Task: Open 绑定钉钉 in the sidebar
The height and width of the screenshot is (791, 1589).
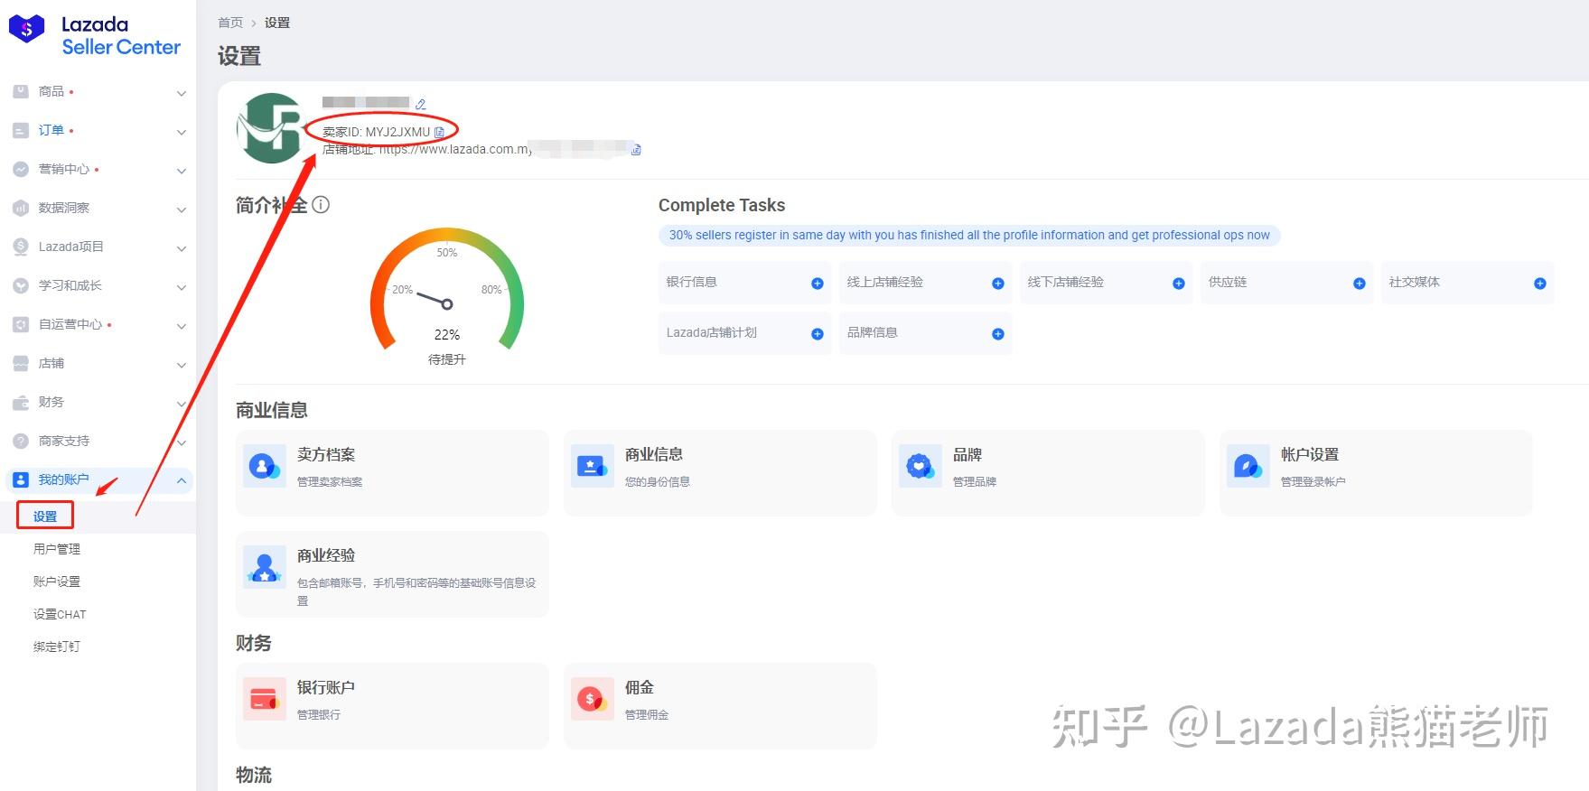Action: (57, 647)
